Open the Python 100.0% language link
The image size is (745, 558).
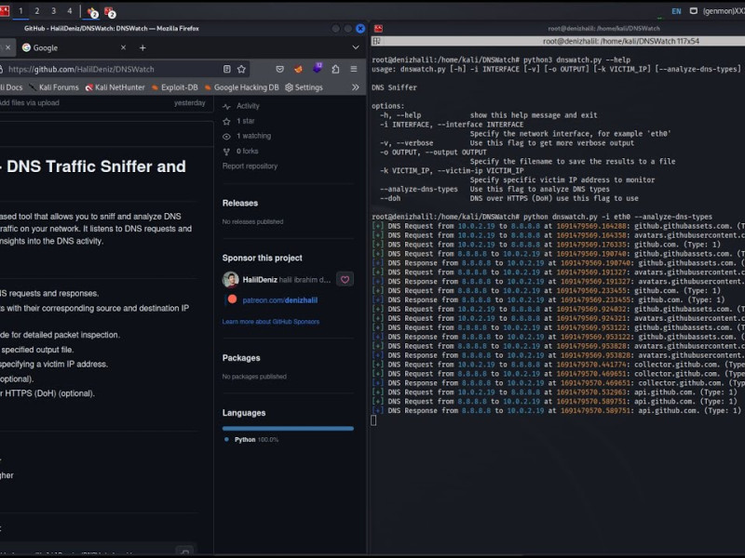257,440
